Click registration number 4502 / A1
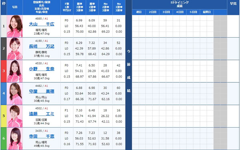 coord(42,108)
